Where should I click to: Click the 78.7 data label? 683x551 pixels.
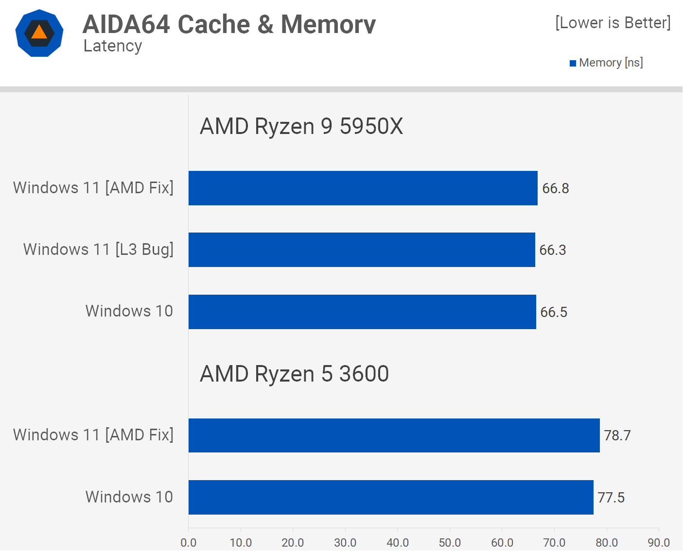pyautogui.click(x=617, y=435)
